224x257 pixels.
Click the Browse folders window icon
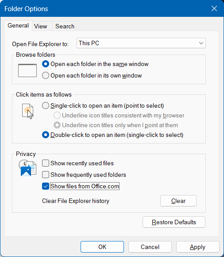click(x=27, y=70)
